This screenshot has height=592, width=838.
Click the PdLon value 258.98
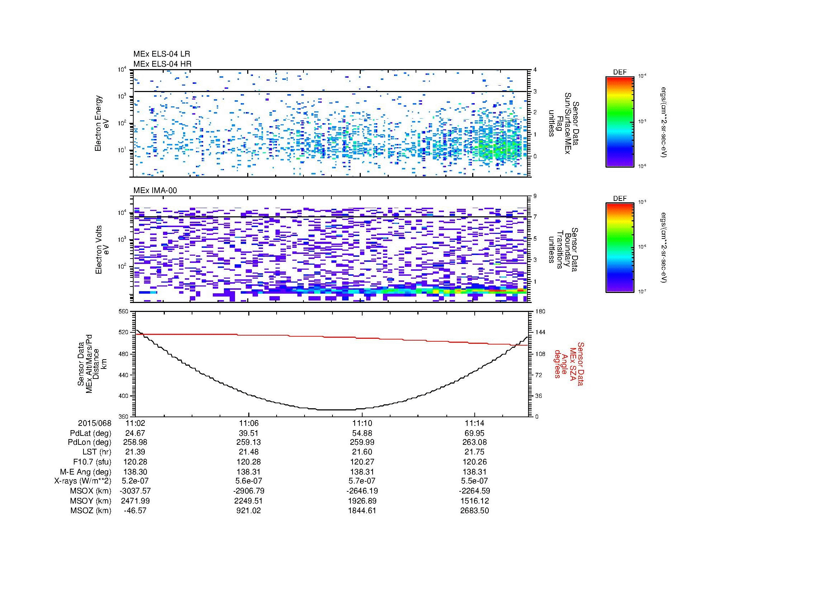[135, 442]
